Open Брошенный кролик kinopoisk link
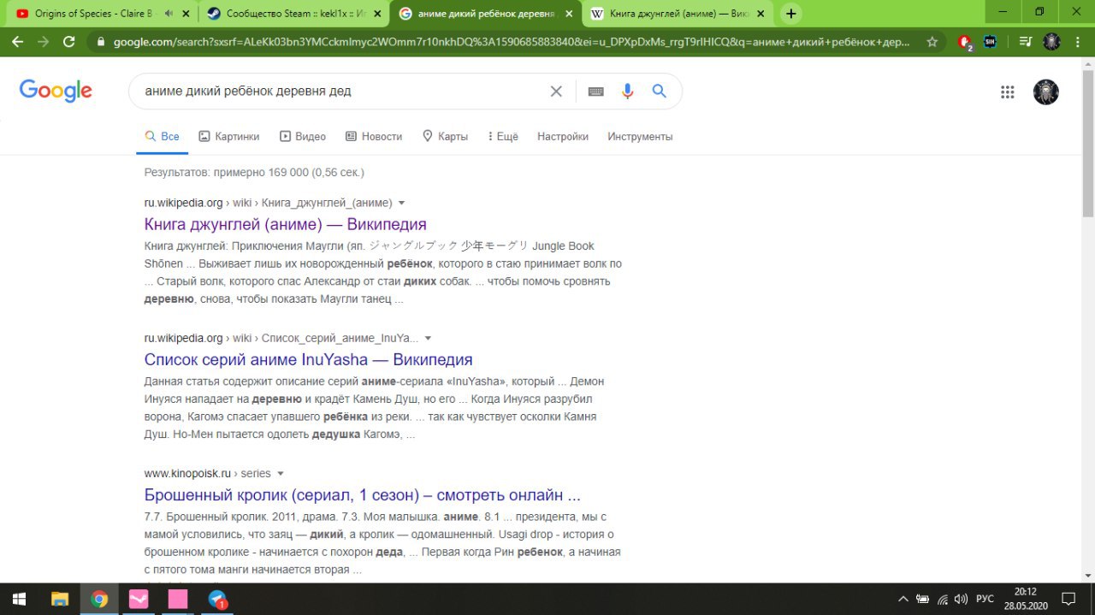 [363, 495]
